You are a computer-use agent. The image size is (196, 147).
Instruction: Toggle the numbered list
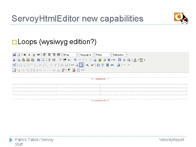[x=54, y=60]
